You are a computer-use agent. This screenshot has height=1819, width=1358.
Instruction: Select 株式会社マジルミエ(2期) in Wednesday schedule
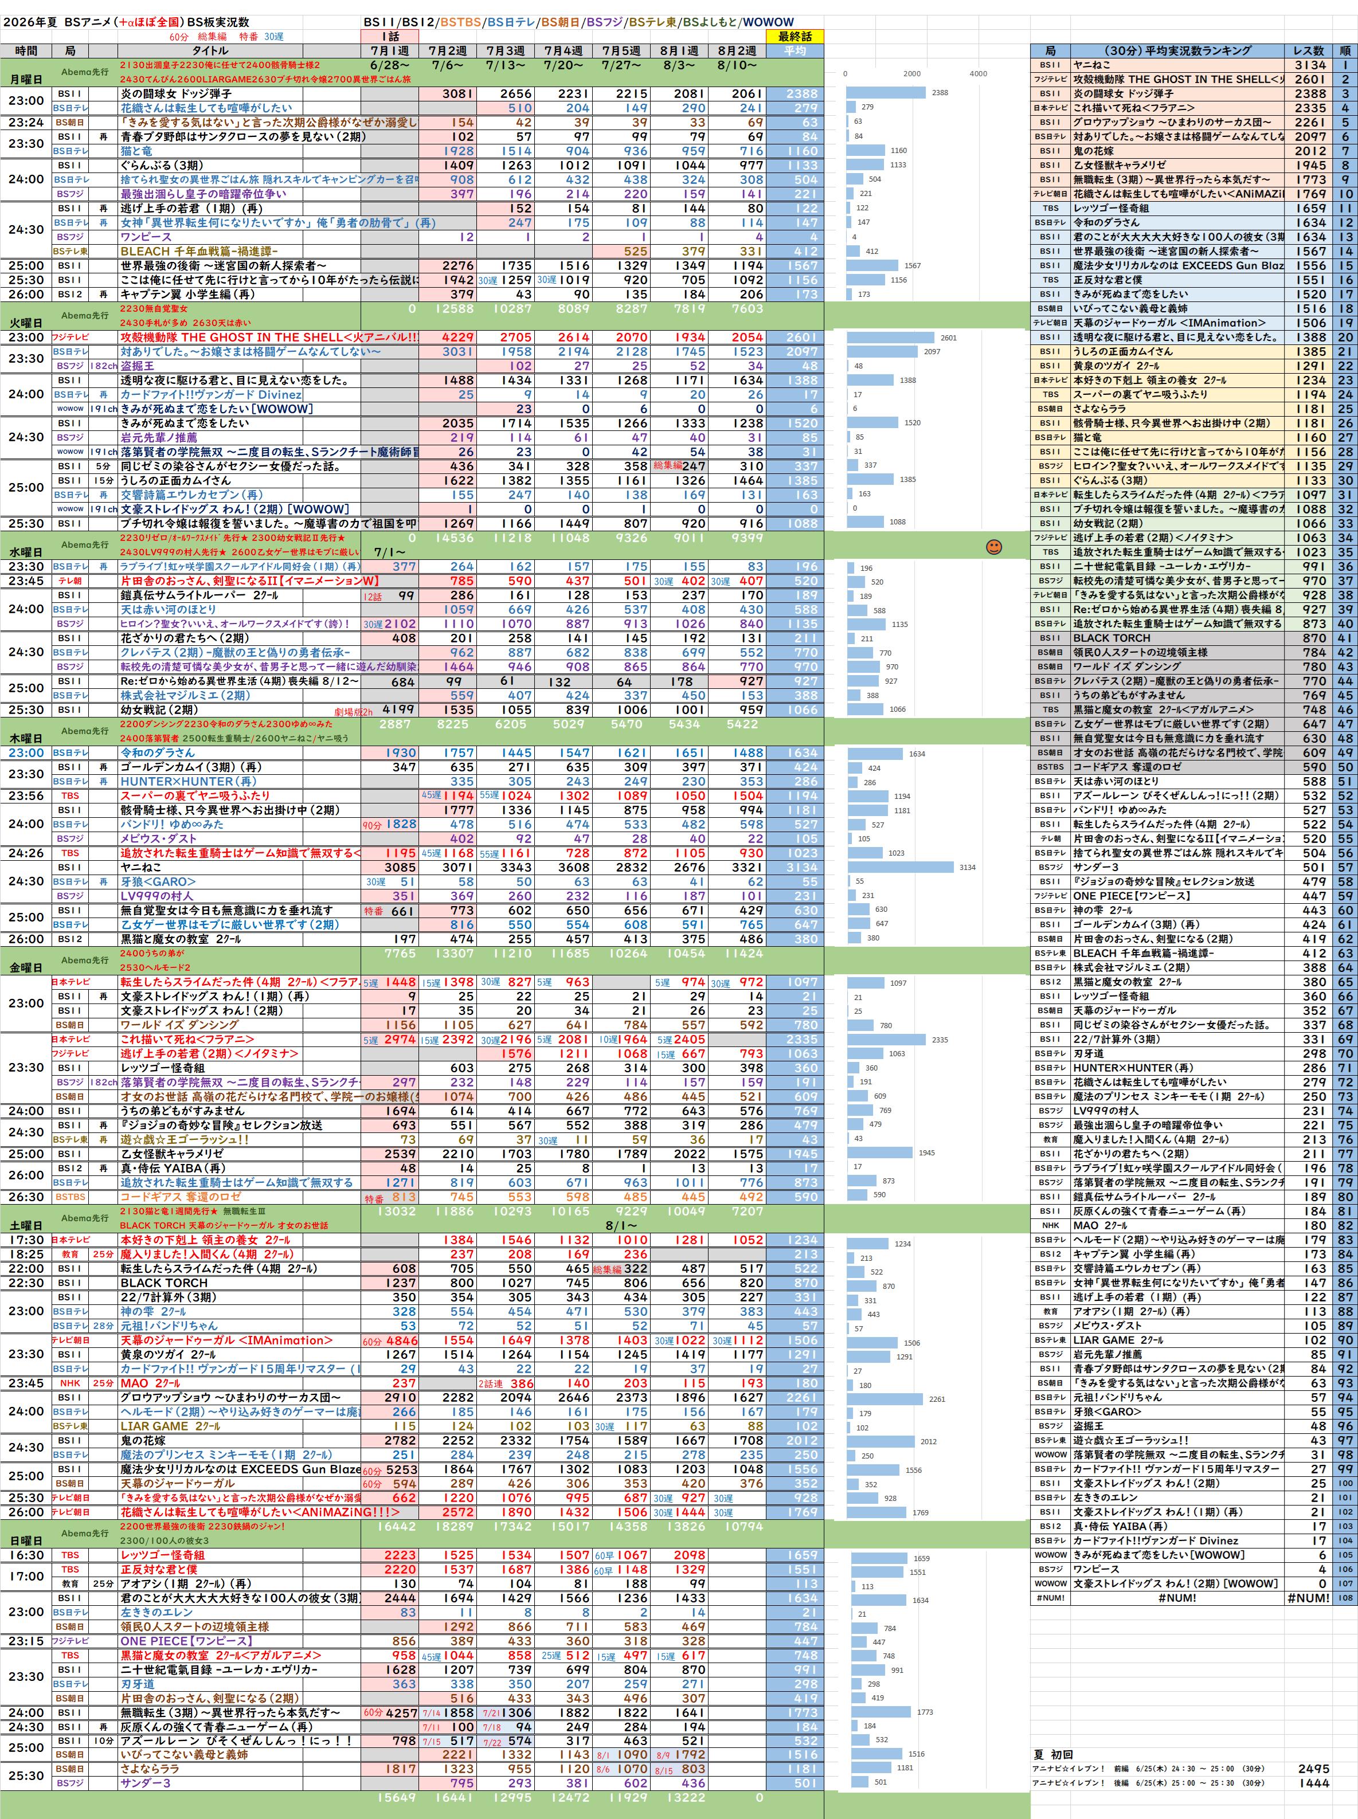(x=185, y=695)
